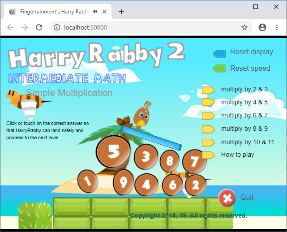287x232 pixels.
Task: Open the Chrome profile avatar menu
Action: click(x=262, y=27)
